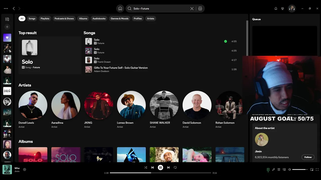
Task: Click into the search field
Action: 160,8
